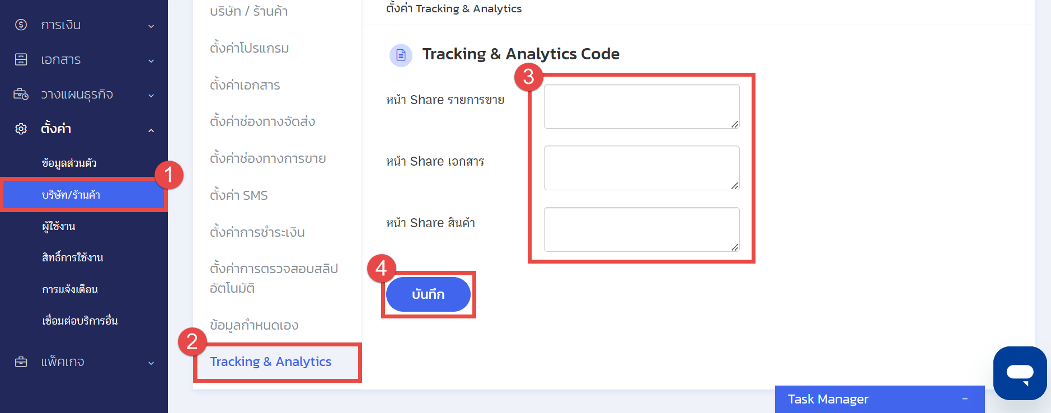Screen dimensions: 1051x413
Task: Click the document icon beside Tracking & Analytics Code
Action: pos(401,55)
